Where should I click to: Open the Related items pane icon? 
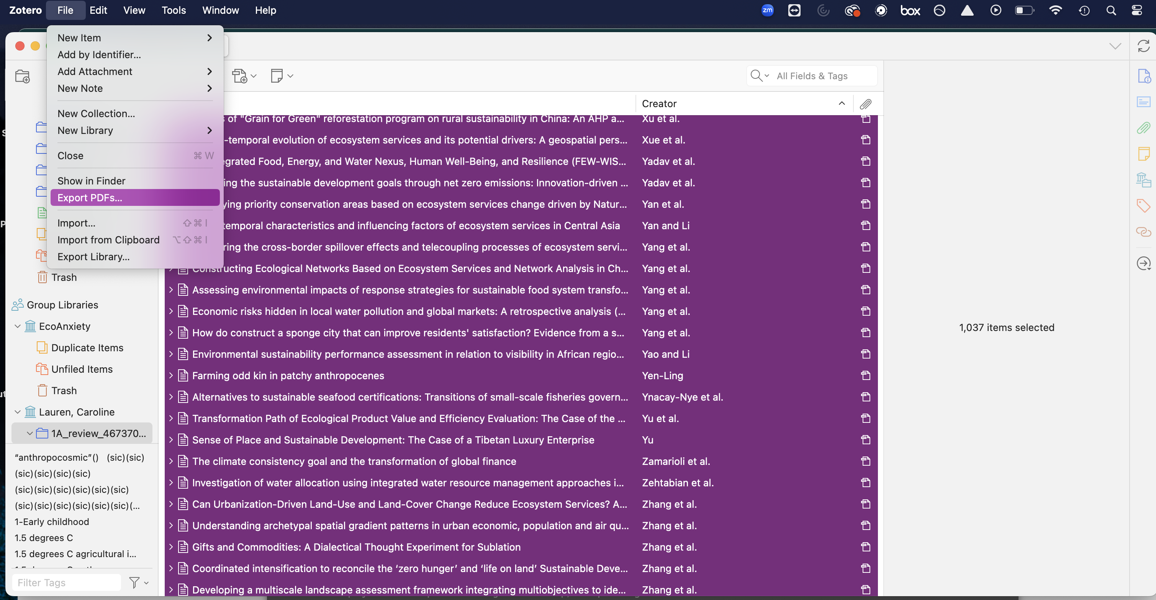click(1143, 232)
